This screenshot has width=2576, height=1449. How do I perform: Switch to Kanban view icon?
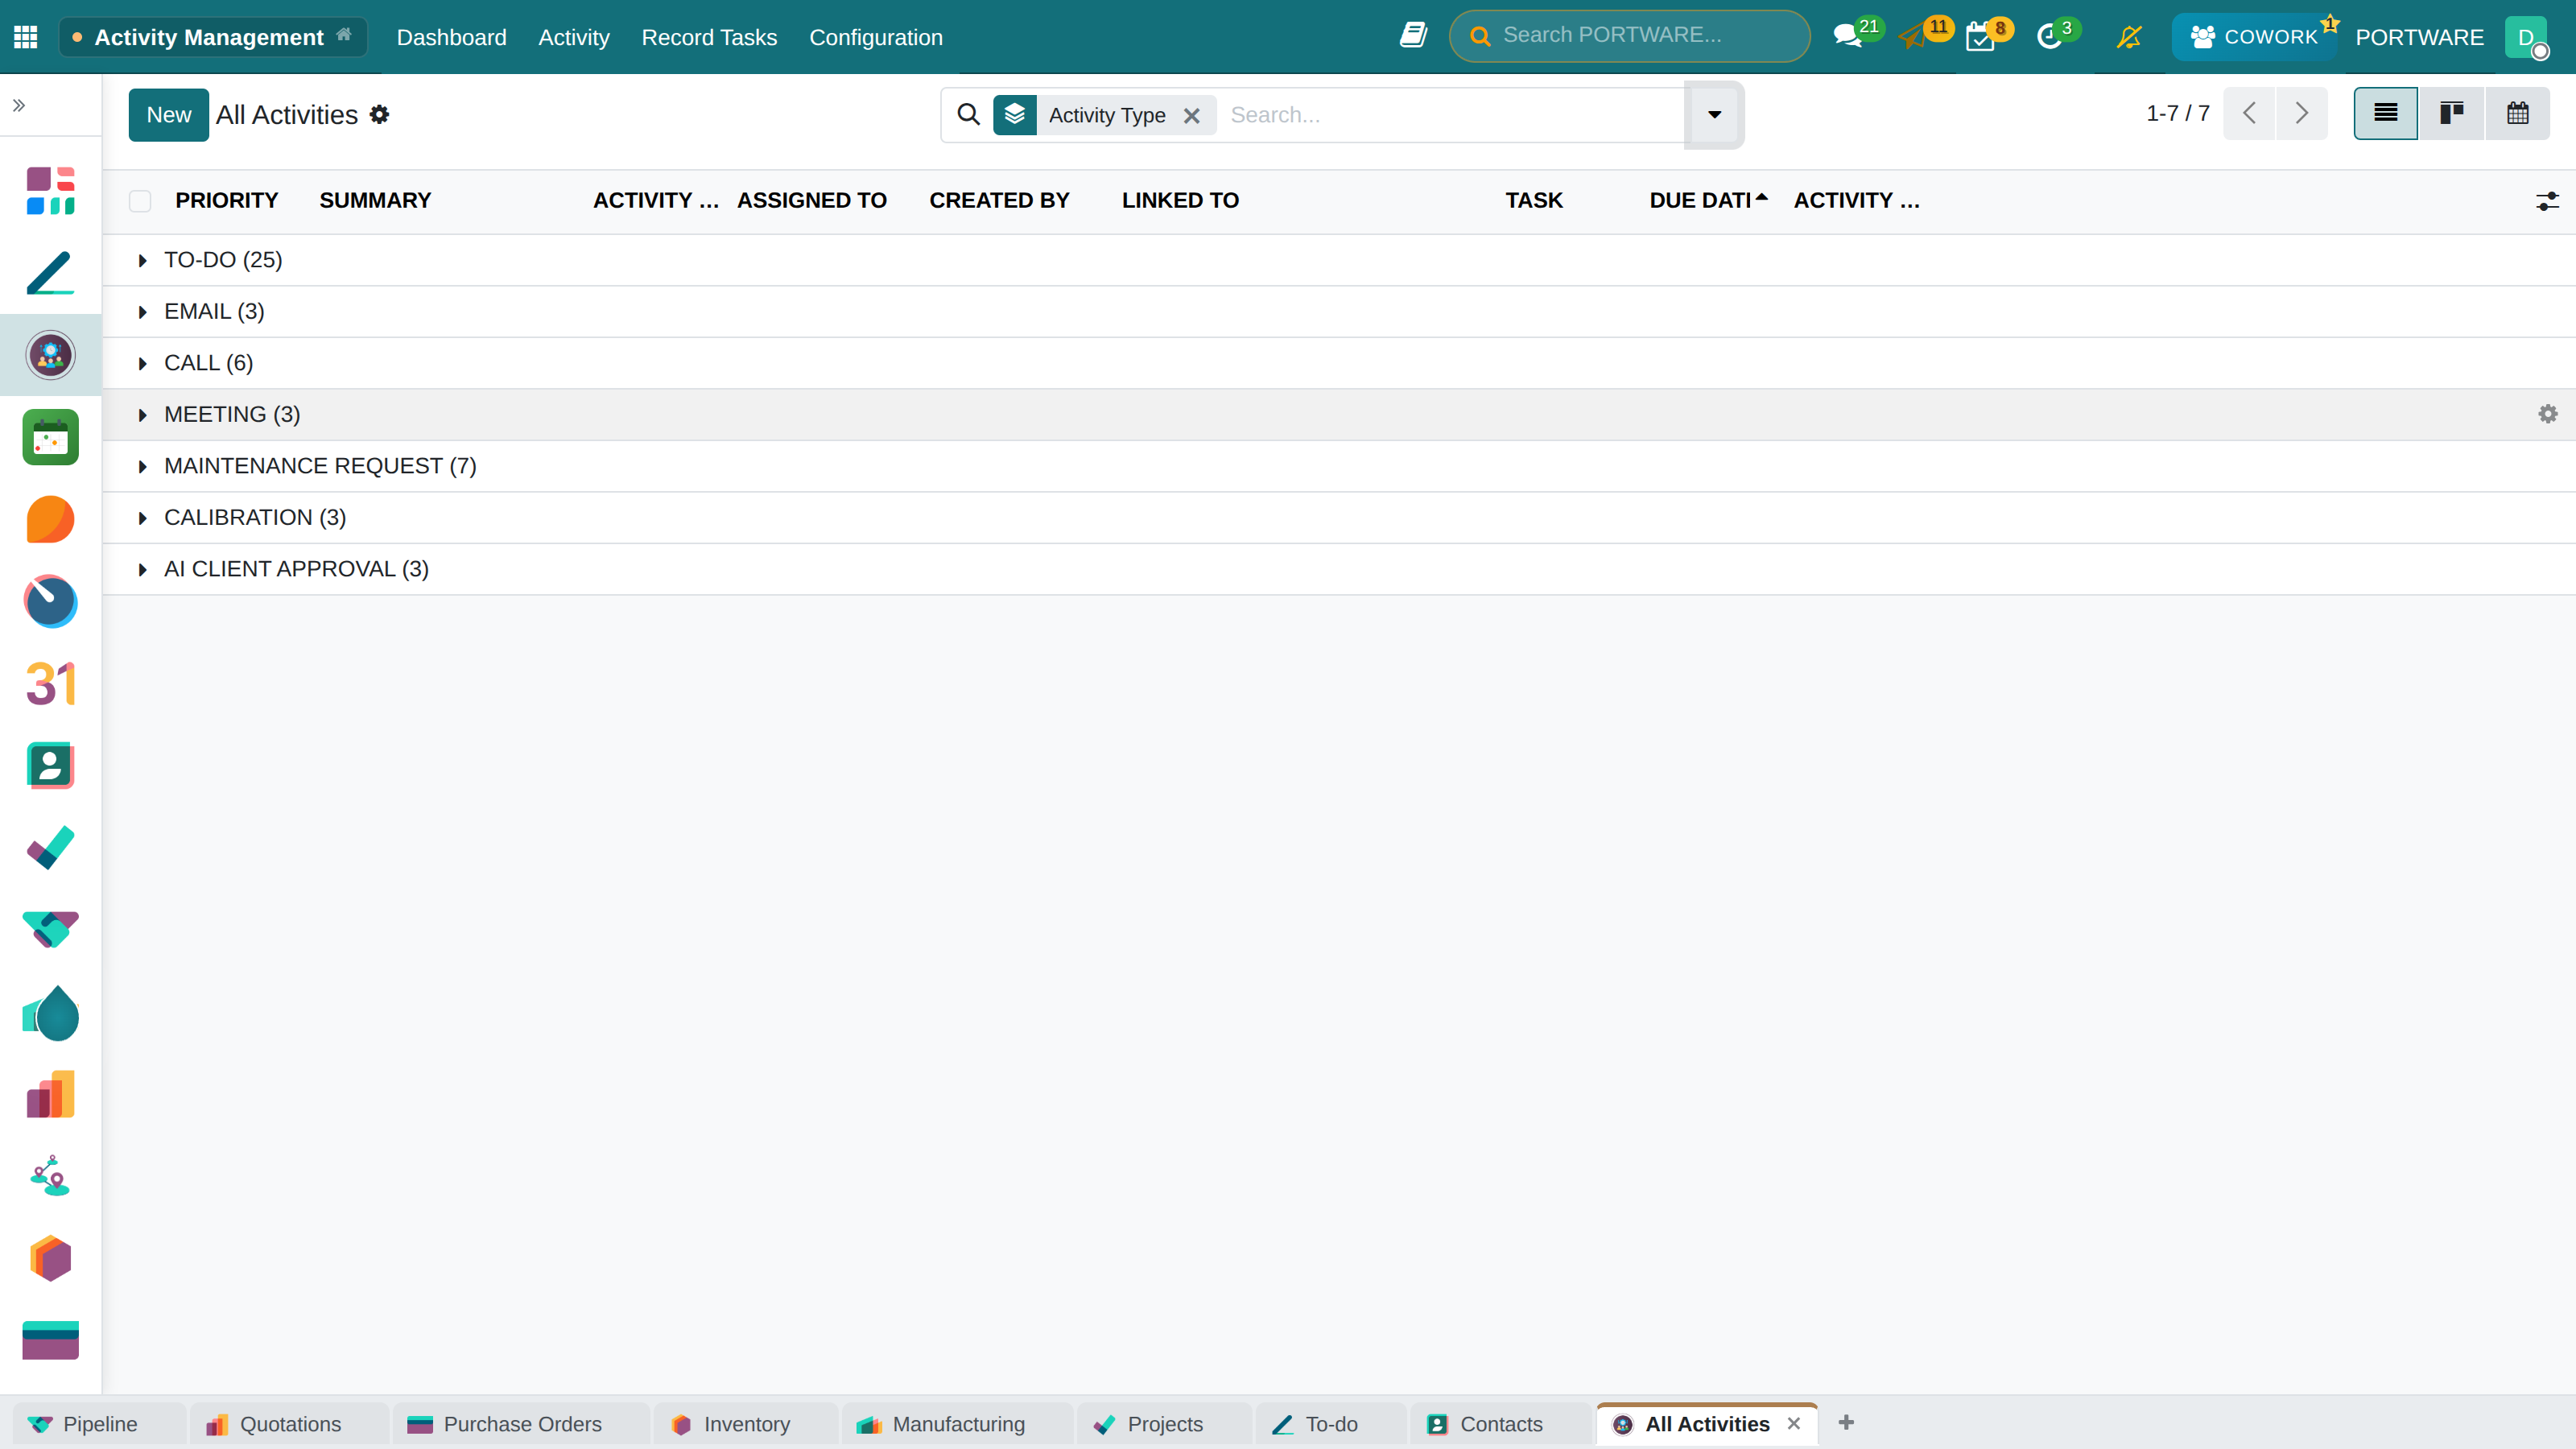click(2452, 114)
